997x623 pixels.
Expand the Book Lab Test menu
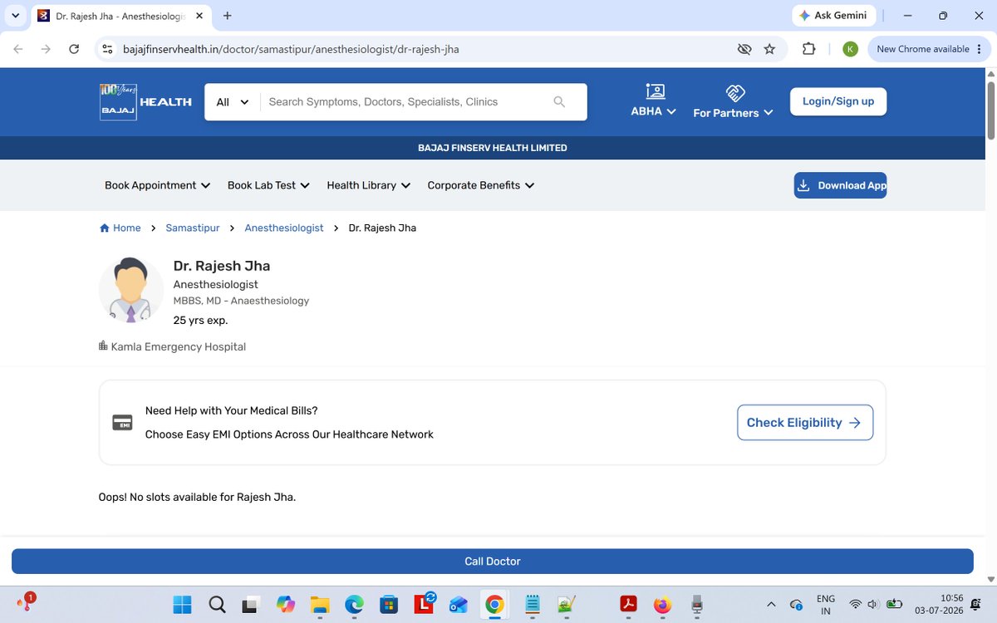click(x=268, y=185)
